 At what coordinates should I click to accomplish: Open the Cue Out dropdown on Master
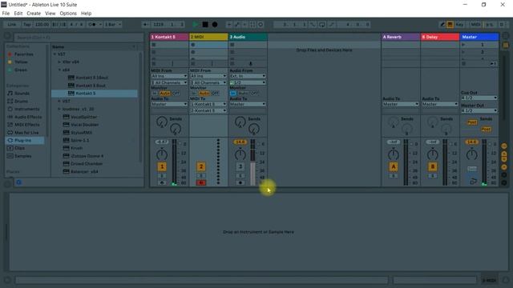coord(479,98)
